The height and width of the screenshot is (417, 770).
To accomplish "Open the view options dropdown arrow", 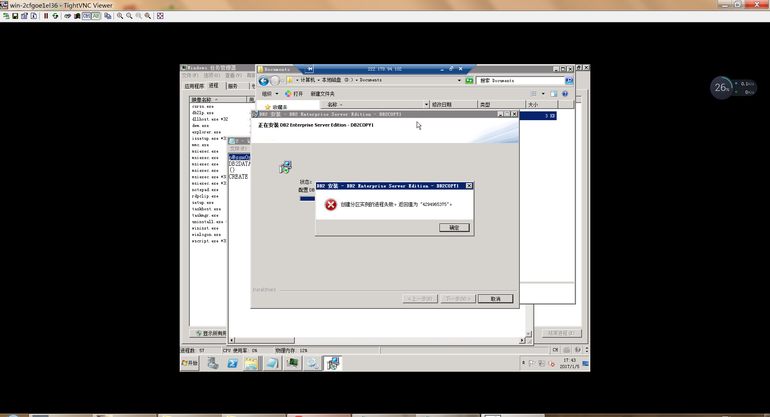I will tap(543, 94).
